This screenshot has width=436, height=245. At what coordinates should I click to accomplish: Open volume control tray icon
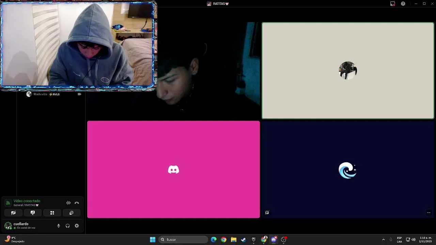[x=414, y=240]
